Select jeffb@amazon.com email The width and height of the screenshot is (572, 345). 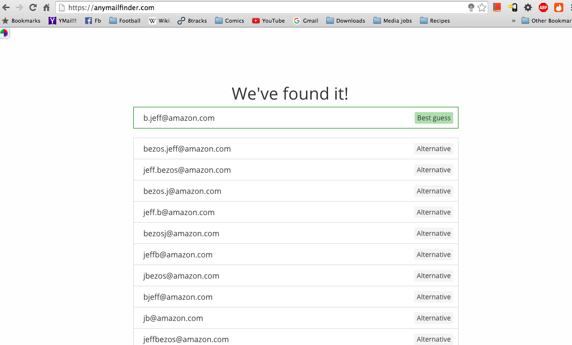point(178,255)
